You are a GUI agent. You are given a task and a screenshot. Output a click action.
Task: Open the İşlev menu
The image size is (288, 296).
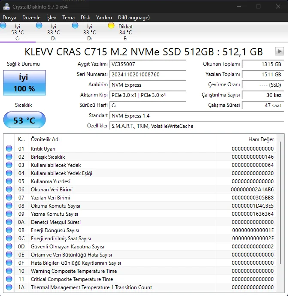51,18
